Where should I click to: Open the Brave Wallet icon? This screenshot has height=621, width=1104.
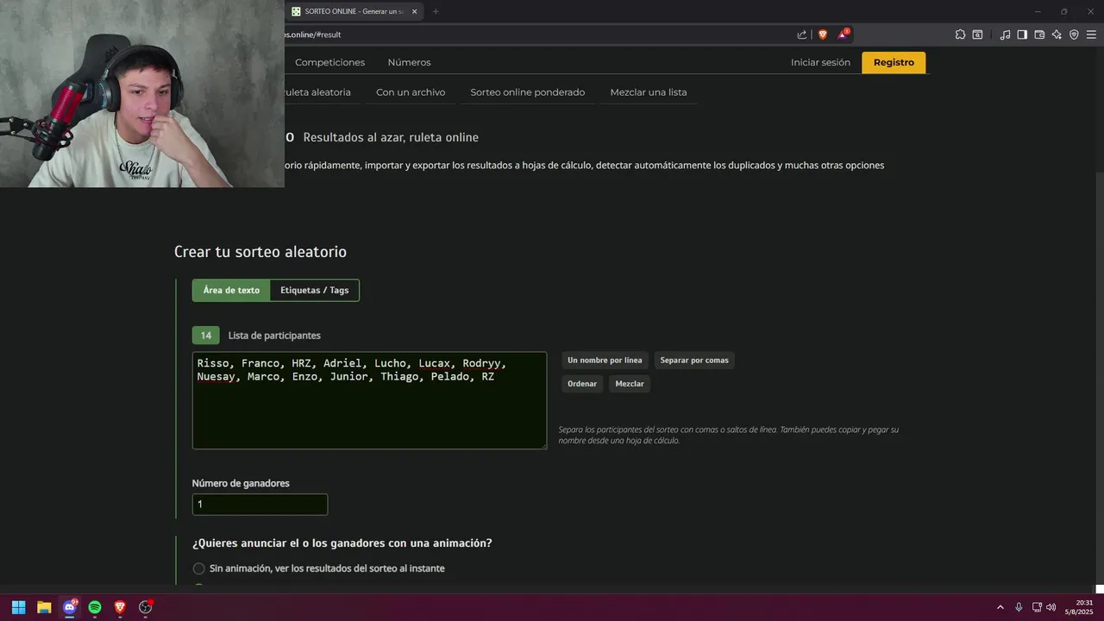(x=1039, y=34)
